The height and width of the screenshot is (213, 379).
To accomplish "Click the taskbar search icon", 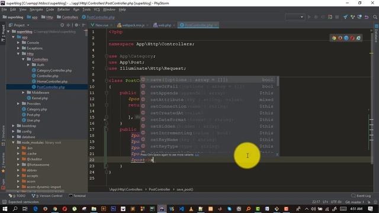I will click(15, 209).
